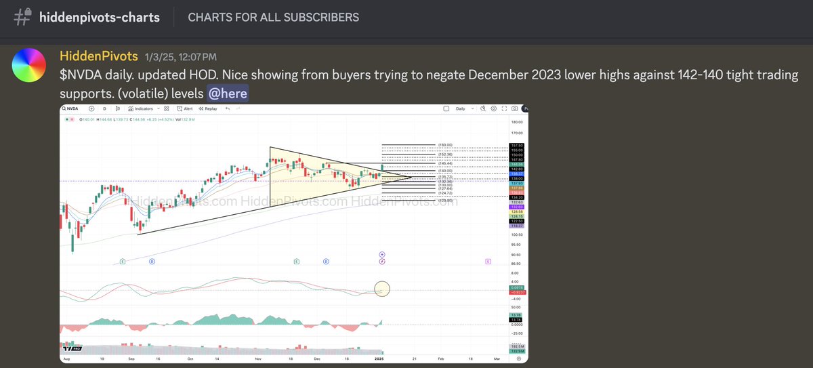Click the (160.00) level label
This screenshot has height=368, width=813.
[446, 145]
